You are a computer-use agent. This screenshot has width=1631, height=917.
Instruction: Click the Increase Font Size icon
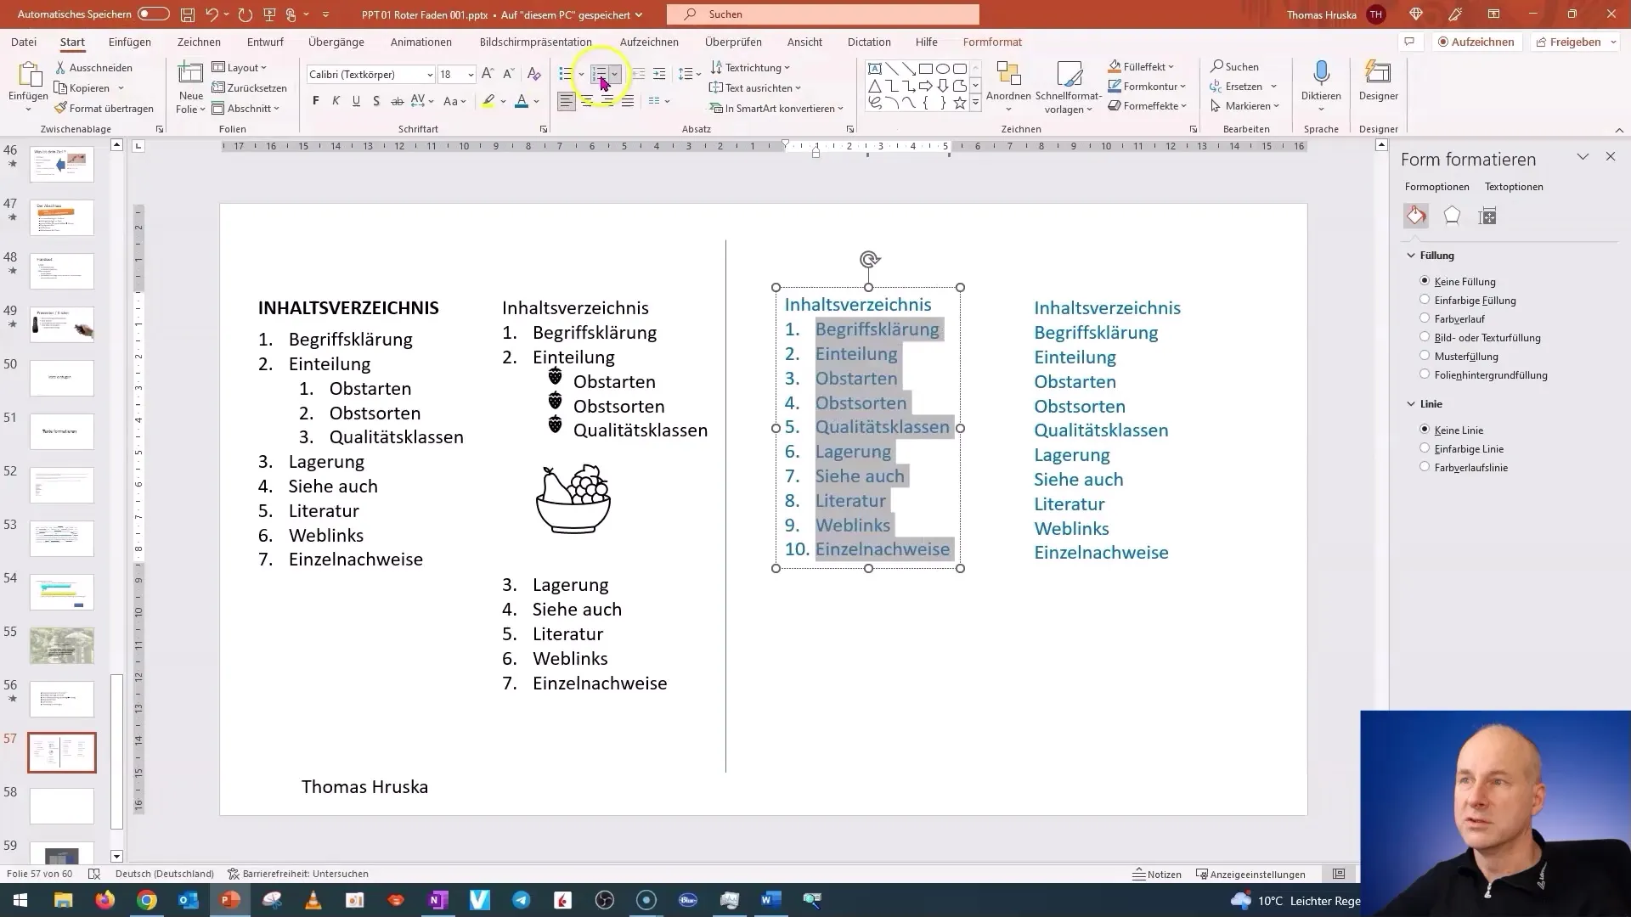(488, 73)
